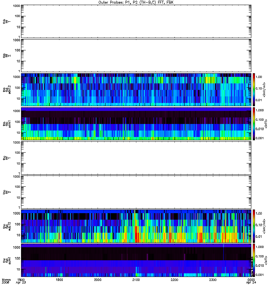Click the <|mV/m|> unit label of thc edc12 color bar

coord(264,226)
